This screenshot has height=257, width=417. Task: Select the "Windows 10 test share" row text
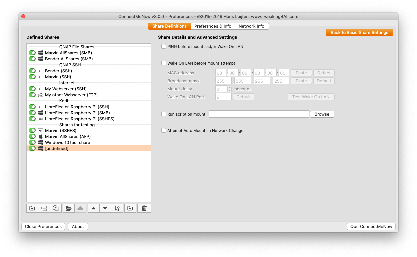[x=68, y=142]
